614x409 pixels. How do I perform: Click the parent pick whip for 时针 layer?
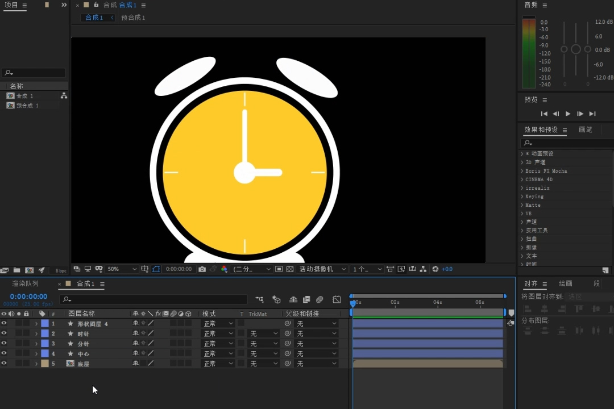click(x=288, y=333)
